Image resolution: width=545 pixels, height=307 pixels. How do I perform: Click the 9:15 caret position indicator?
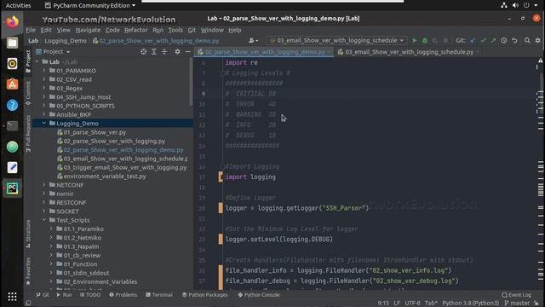(x=383, y=304)
